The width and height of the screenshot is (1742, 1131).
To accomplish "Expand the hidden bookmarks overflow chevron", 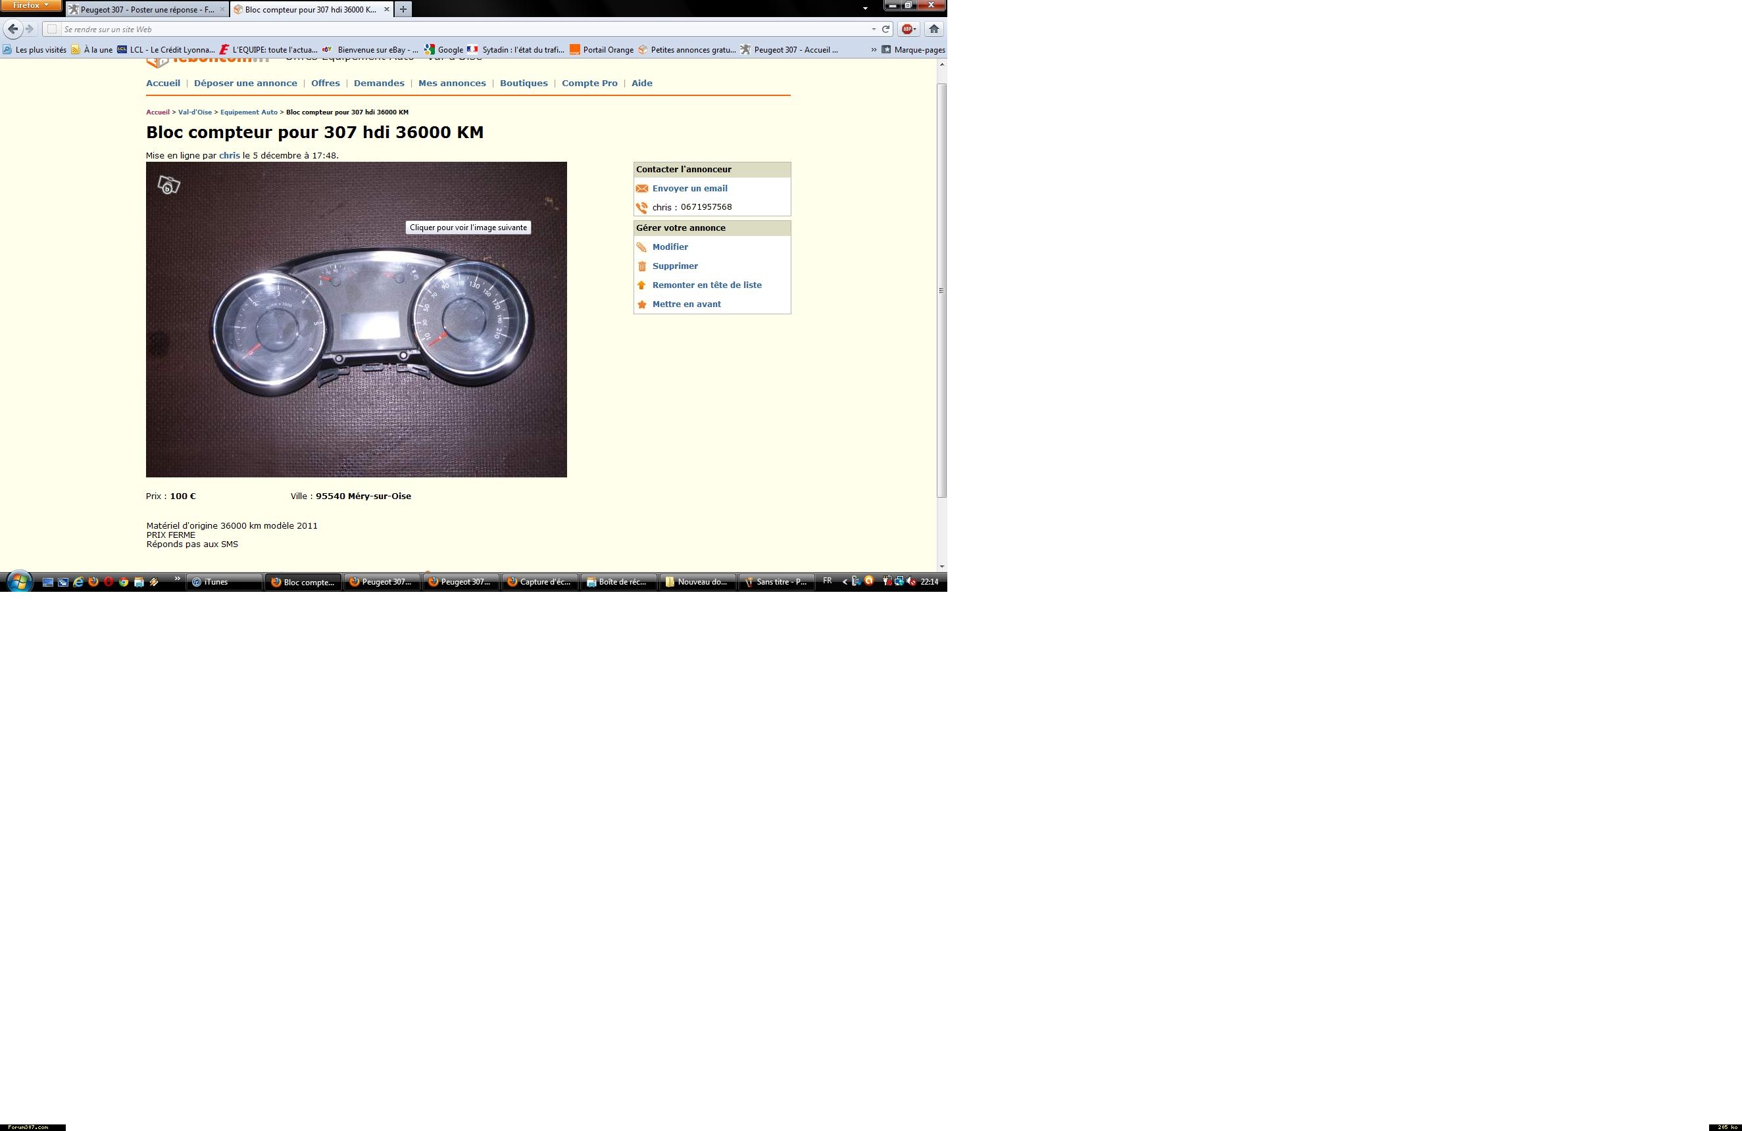I will (x=873, y=50).
